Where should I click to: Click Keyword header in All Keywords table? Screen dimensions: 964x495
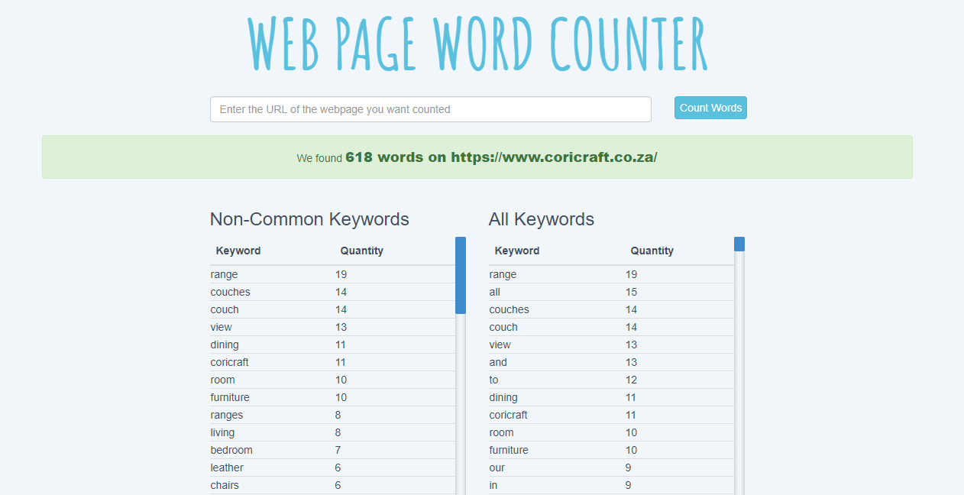click(x=517, y=251)
